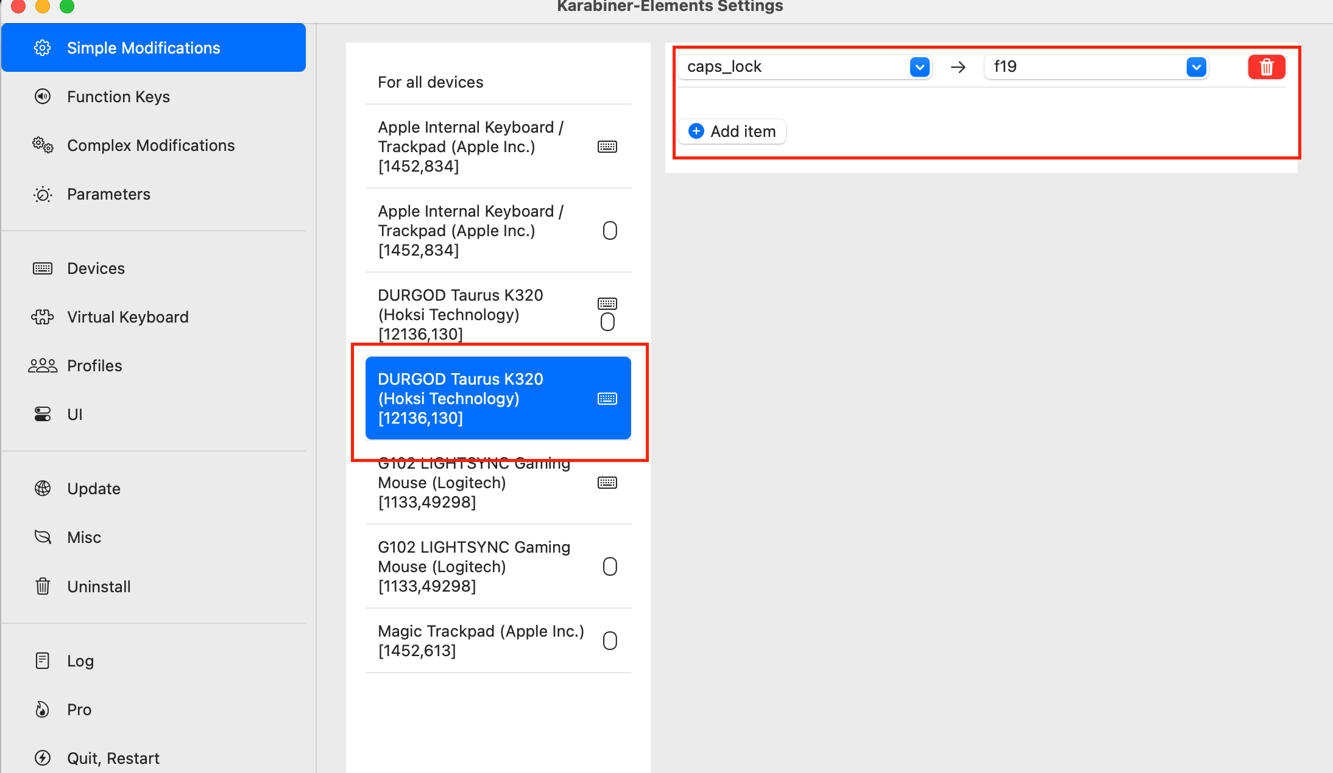
Task: Click the Quit, Restart bolt icon
Action: 43,758
